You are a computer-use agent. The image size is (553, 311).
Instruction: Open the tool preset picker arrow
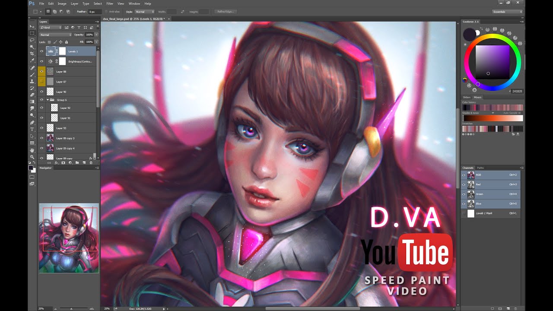pos(41,12)
